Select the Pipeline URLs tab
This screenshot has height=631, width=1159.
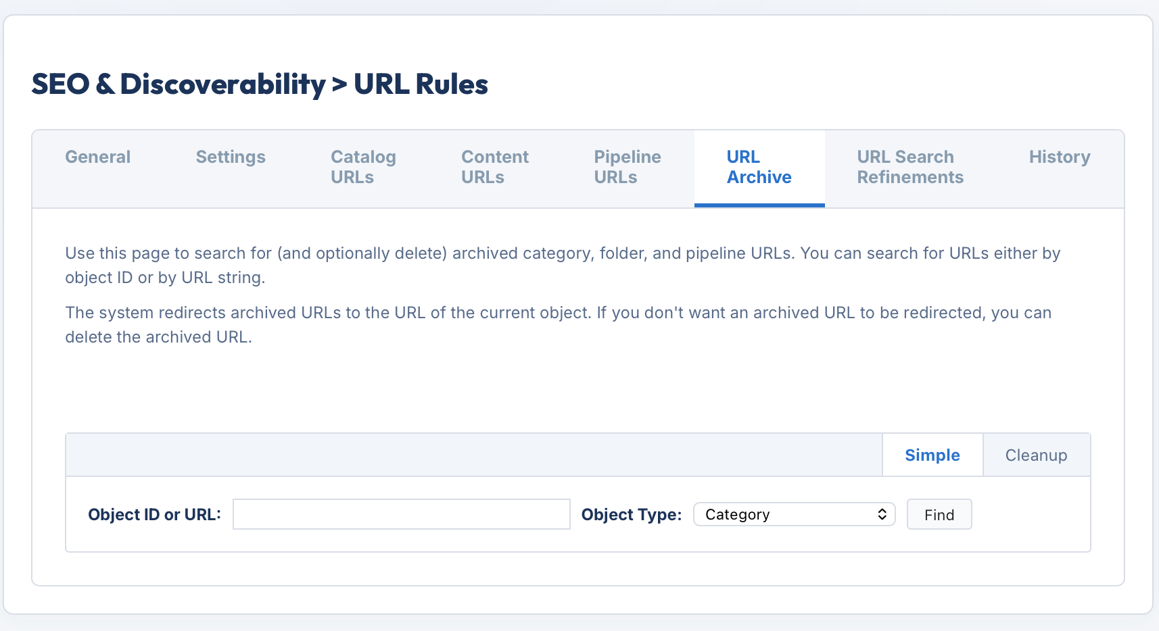[x=628, y=167]
